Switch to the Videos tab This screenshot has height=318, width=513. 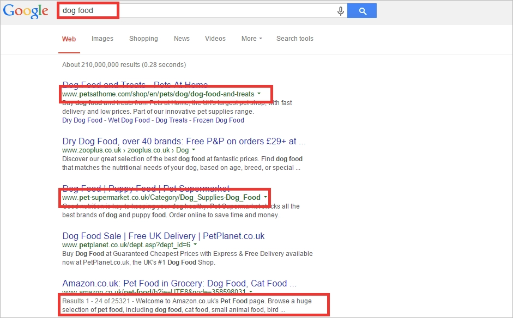click(215, 39)
